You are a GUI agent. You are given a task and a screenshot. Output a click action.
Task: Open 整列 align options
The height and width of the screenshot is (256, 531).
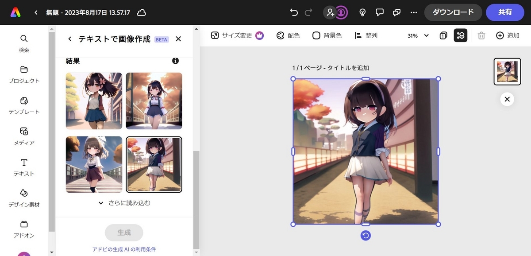(366, 35)
